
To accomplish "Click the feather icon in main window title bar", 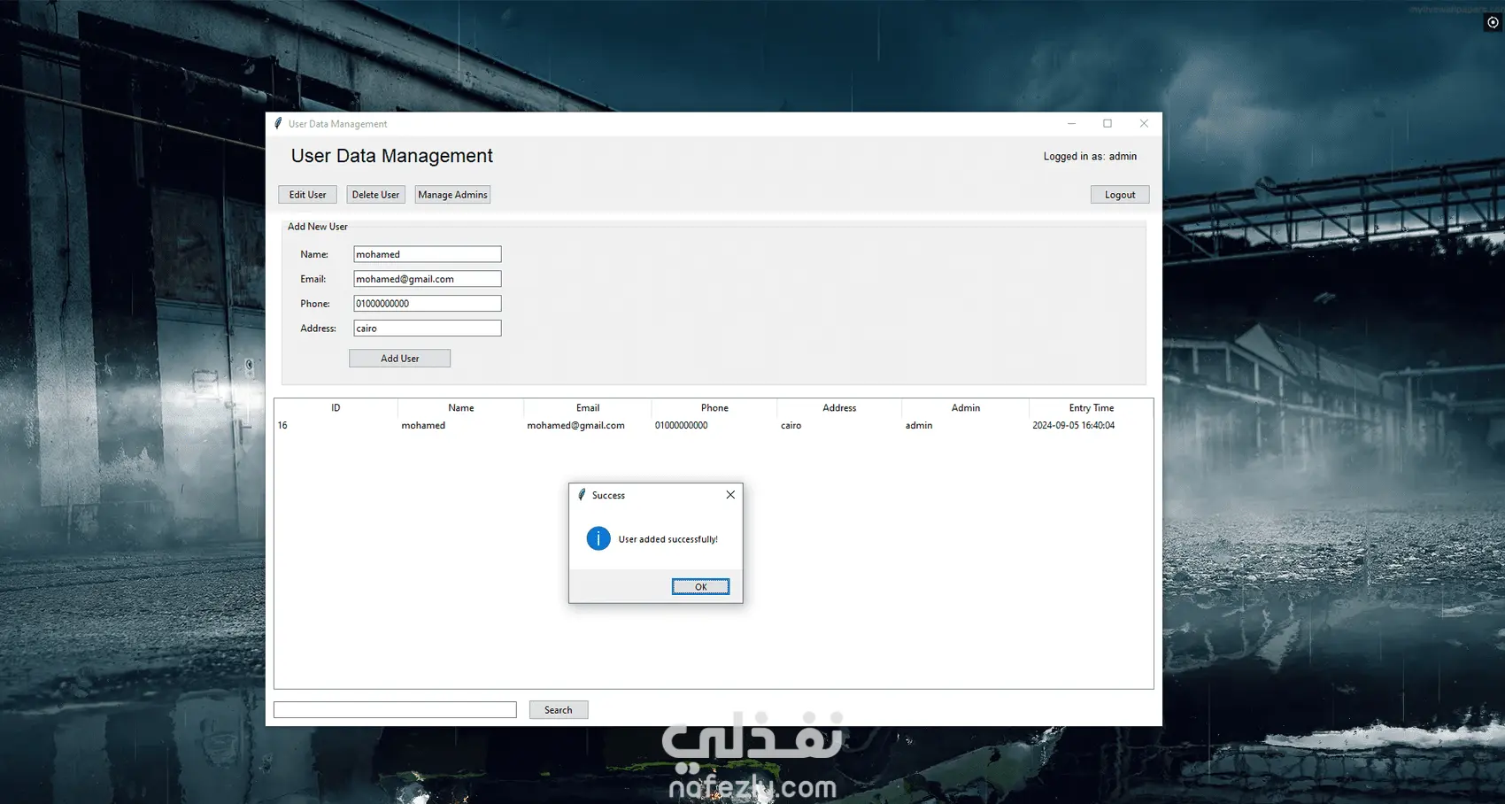I will click(278, 124).
